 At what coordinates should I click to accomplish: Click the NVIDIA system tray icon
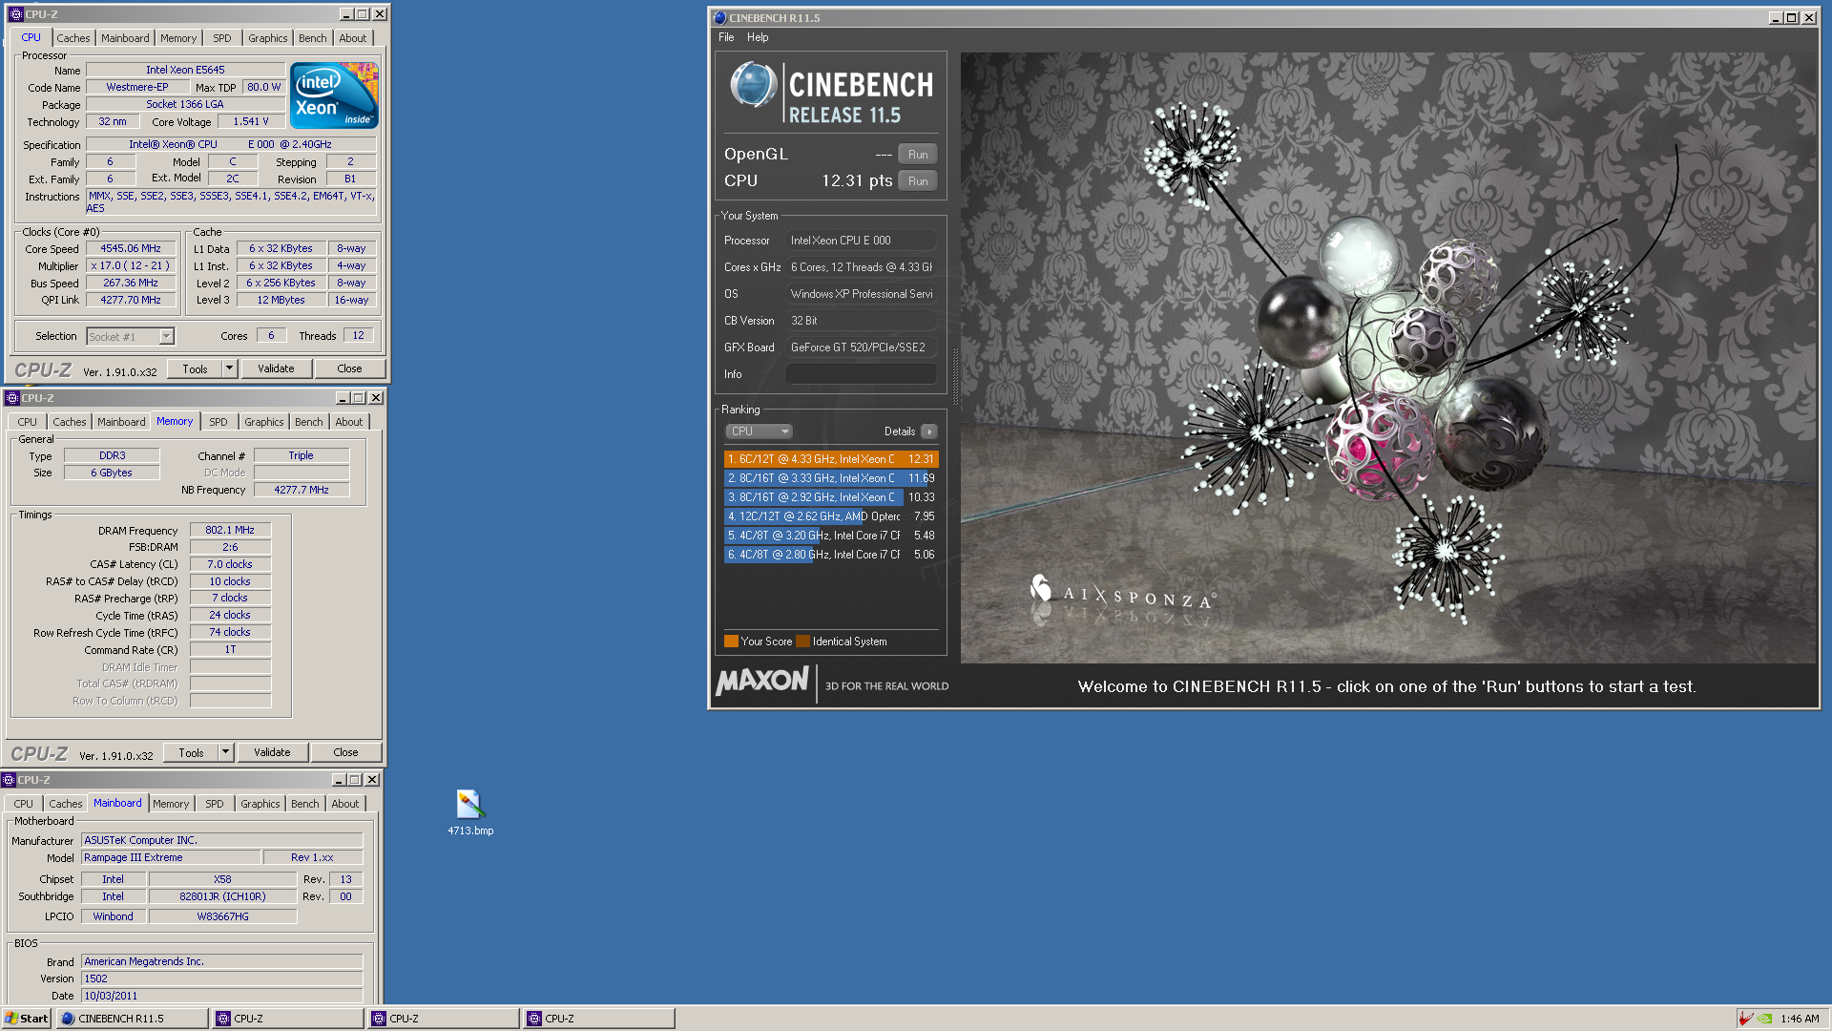pos(1764,1019)
